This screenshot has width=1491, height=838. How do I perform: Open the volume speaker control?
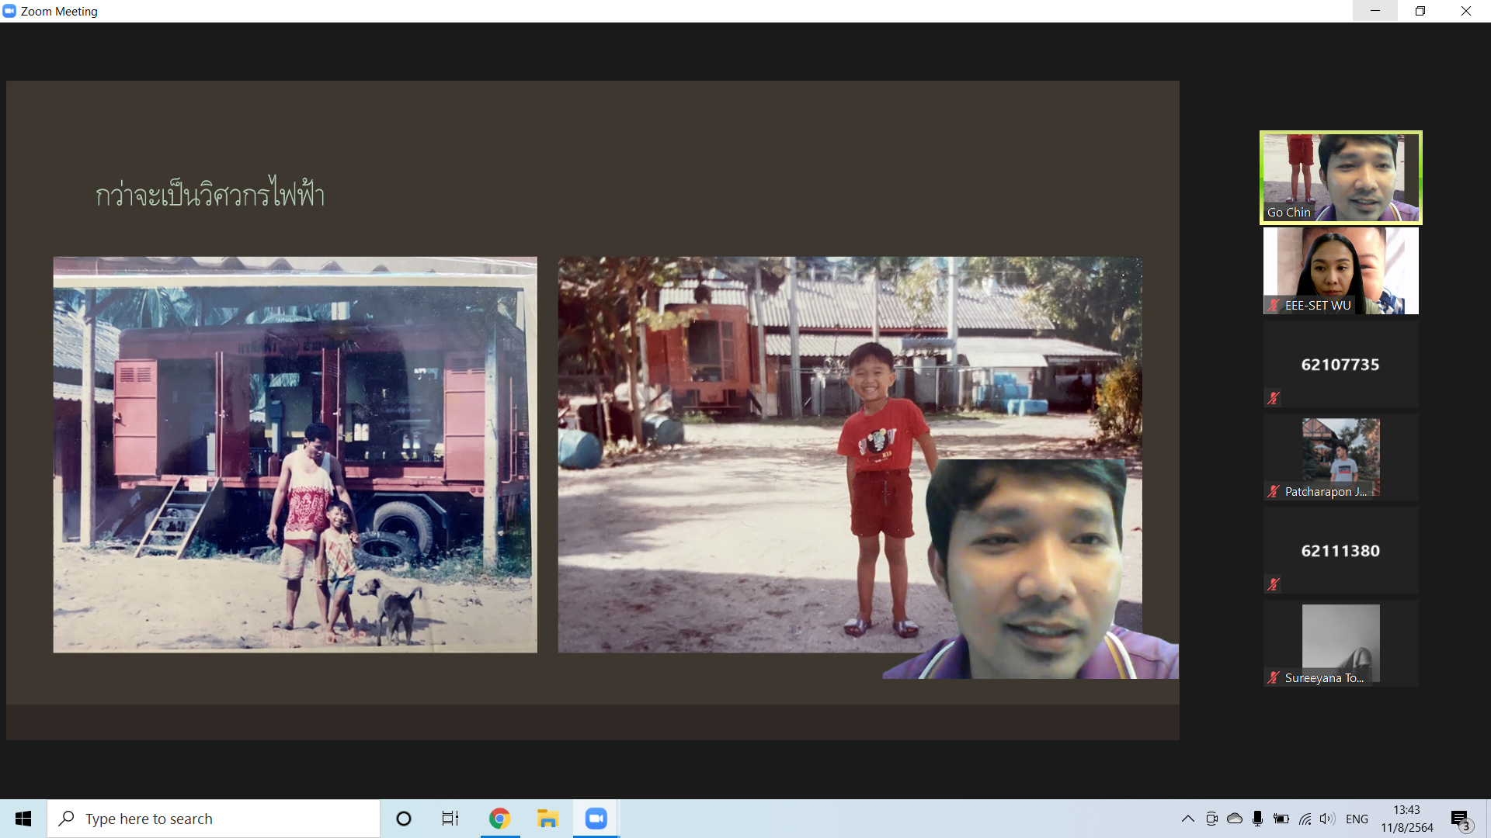click(1326, 819)
